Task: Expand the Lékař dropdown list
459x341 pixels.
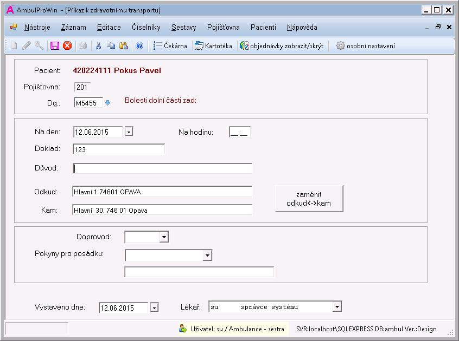Action: coord(337,306)
